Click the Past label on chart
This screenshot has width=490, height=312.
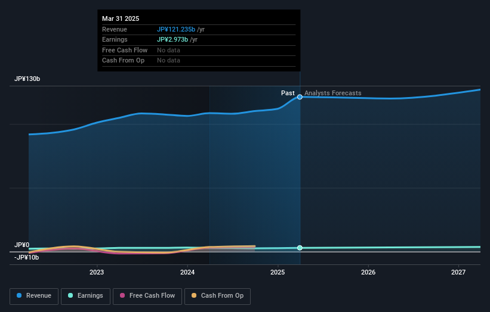pos(288,93)
